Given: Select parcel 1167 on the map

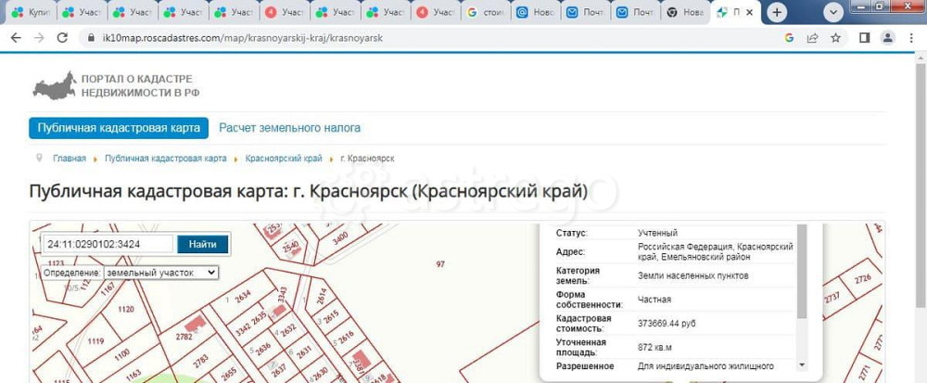Looking at the screenshot, I should 108,289.
